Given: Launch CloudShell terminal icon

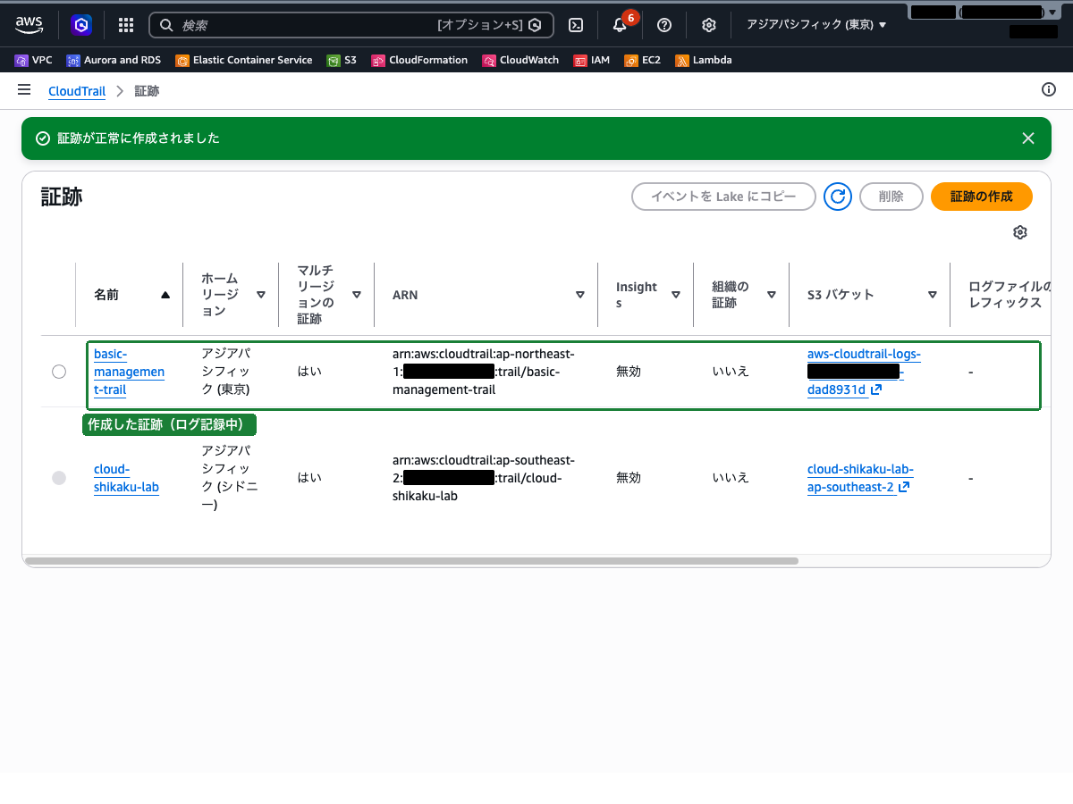Looking at the screenshot, I should tap(577, 25).
